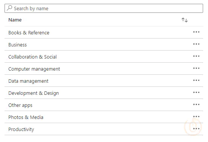
Task: Open the ellipsis menu for Development & Design
Action: coord(196,93)
